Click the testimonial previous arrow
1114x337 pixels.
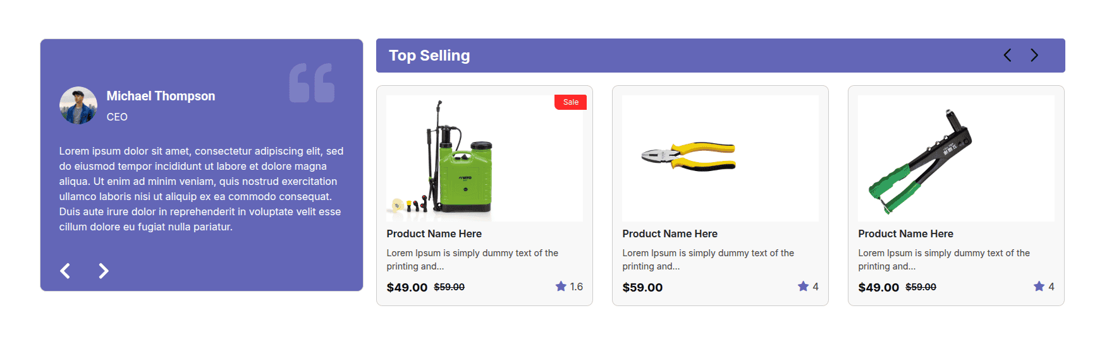point(65,271)
